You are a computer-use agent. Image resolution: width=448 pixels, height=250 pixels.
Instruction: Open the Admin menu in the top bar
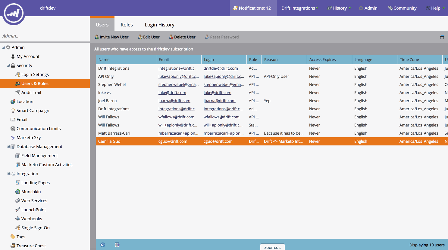click(368, 8)
